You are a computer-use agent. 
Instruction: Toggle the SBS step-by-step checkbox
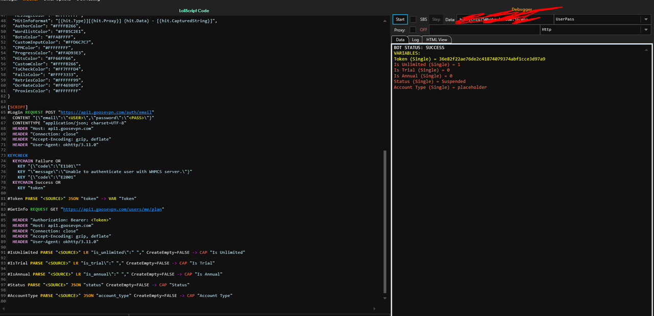pos(413,19)
